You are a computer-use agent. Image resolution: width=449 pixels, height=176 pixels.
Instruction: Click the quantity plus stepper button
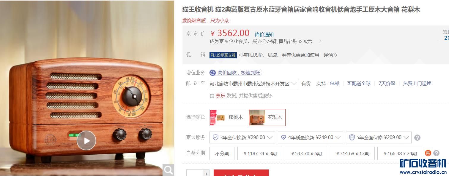pos(206,173)
